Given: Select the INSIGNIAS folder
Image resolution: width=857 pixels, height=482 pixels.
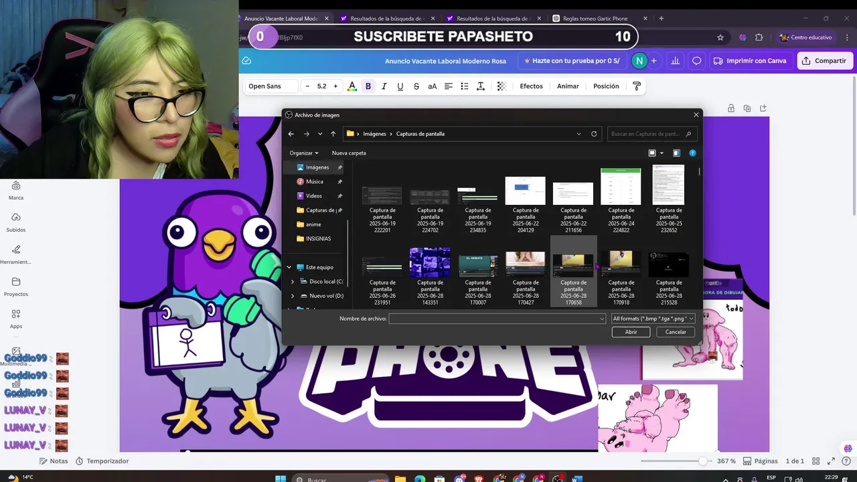Looking at the screenshot, I should click(318, 238).
